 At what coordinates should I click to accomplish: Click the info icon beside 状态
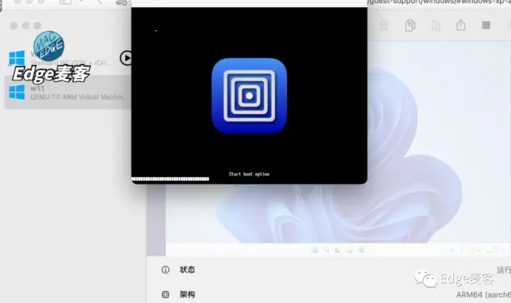(166, 270)
